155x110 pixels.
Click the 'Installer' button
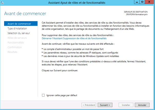point(126,105)
